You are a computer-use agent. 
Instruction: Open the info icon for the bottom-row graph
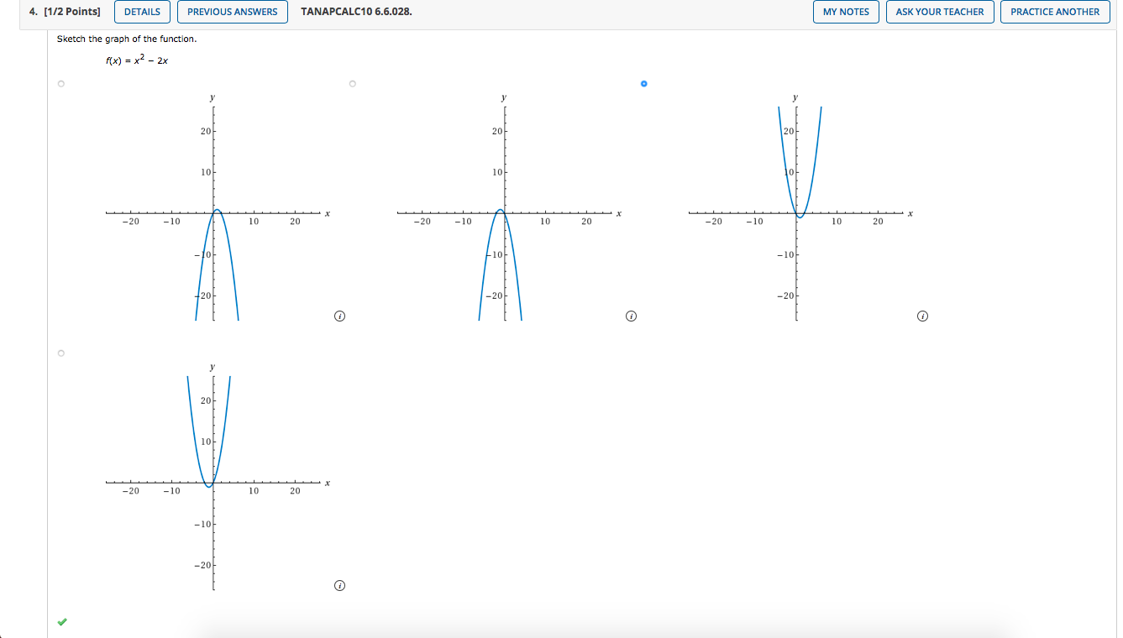click(339, 585)
